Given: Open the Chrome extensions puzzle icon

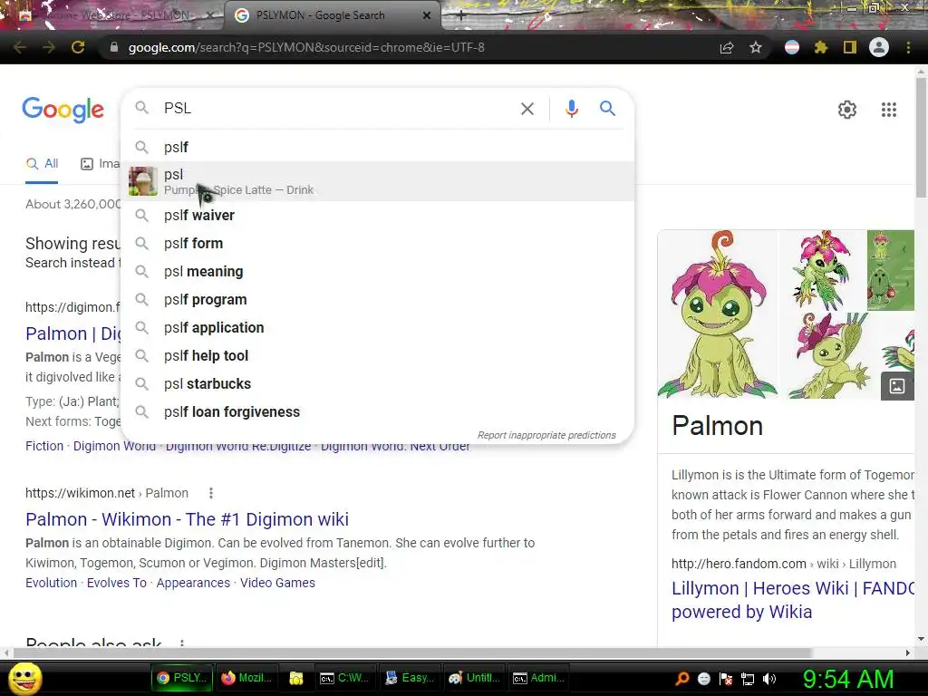Looking at the screenshot, I should coord(821,47).
